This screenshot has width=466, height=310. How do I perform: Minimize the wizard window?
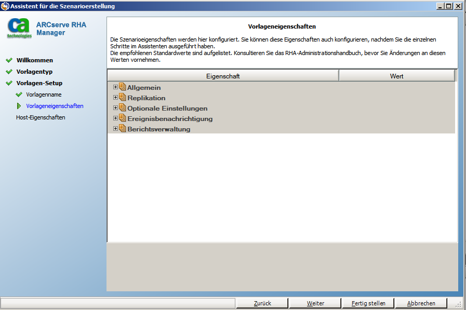440,6
